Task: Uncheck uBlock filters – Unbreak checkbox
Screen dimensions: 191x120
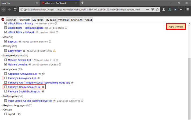Action: tap(5, 32)
